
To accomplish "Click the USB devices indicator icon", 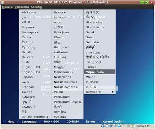I will [115, 126].
